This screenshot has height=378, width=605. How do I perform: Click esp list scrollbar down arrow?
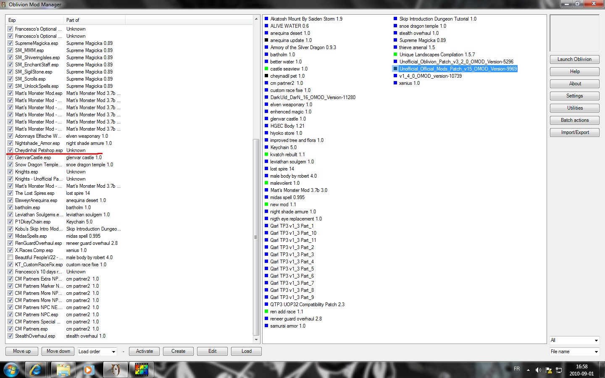256,340
